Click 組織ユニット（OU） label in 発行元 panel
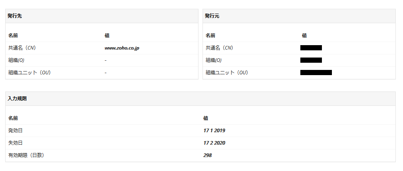Image resolution: width=403 pixels, height=171 pixels. pos(226,73)
